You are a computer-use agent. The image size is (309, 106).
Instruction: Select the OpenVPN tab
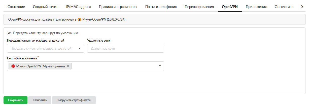[230, 7]
